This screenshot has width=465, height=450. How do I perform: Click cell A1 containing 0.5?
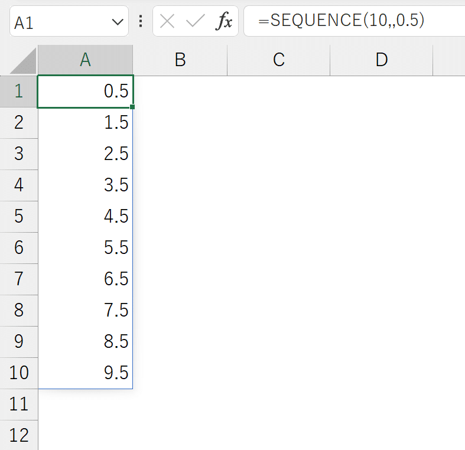(86, 92)
